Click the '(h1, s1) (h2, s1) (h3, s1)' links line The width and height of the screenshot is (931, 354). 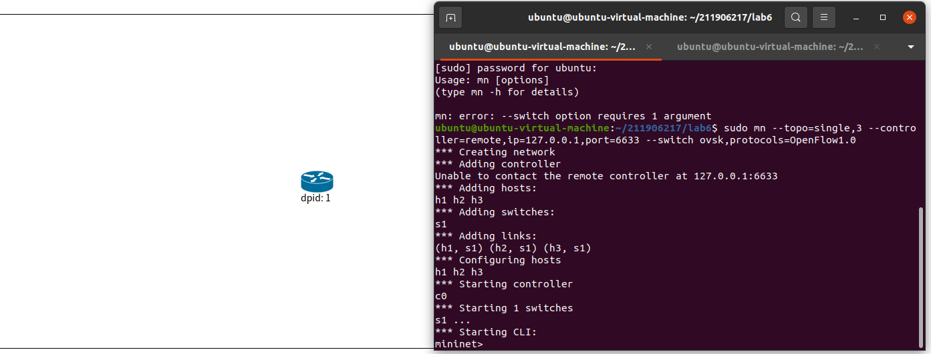click(x=513, y=248)
